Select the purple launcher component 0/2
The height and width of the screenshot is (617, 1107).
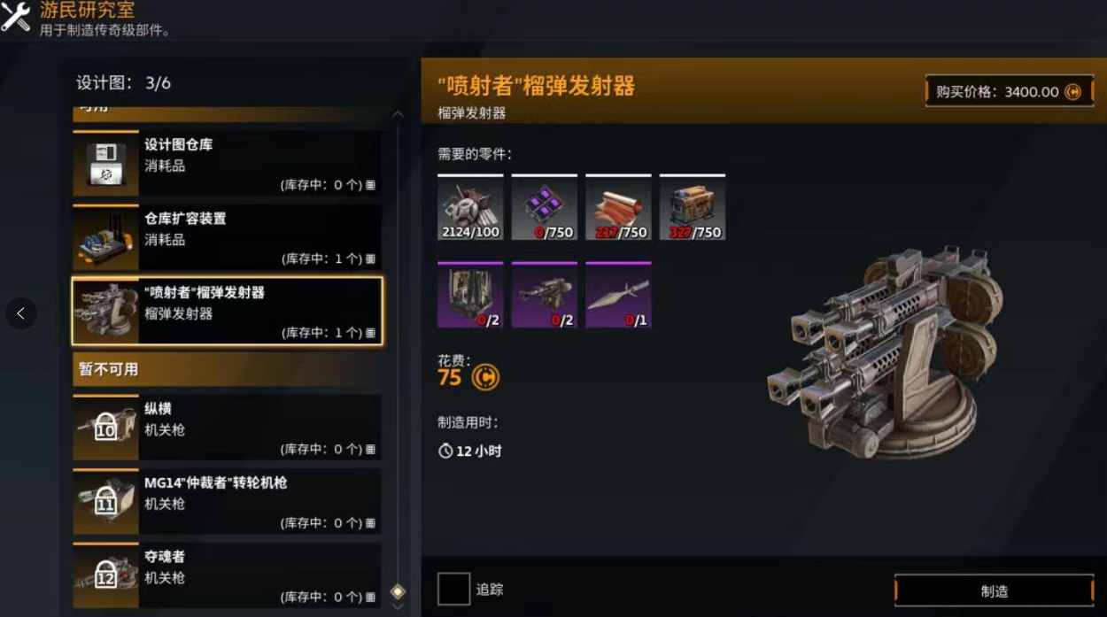coord(545,295)
